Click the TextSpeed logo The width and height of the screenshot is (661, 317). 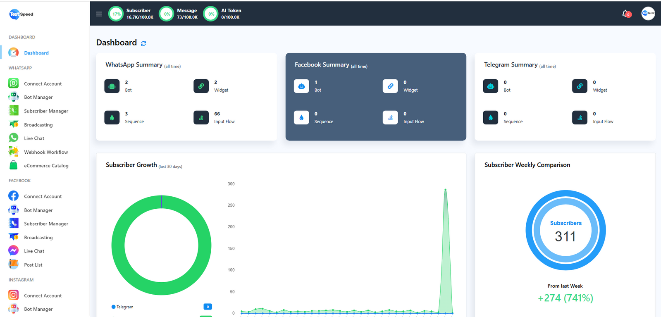(21, 14)
